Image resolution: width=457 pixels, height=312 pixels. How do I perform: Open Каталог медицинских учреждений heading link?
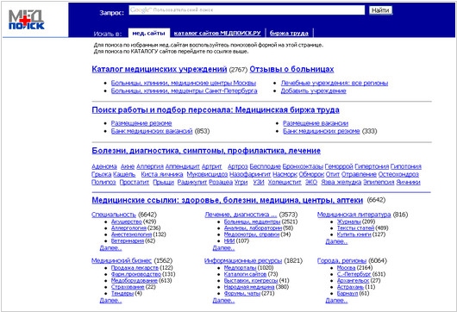(x=160, y=69)
